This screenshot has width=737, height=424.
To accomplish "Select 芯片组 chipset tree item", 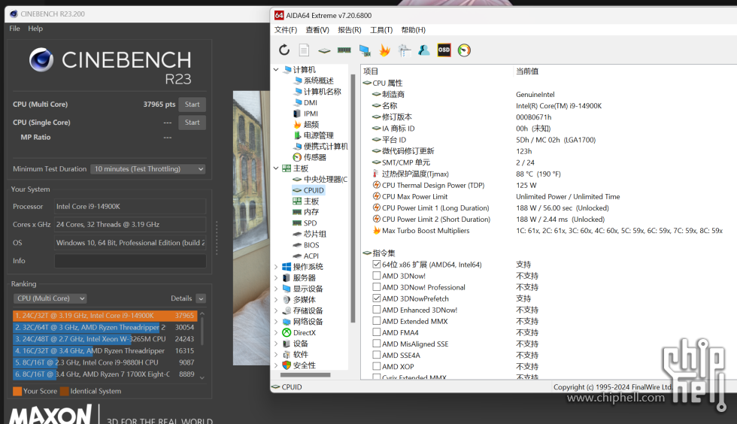I will tap(314, 234).
